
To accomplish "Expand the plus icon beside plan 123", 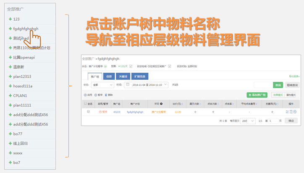I will (10, 19).
